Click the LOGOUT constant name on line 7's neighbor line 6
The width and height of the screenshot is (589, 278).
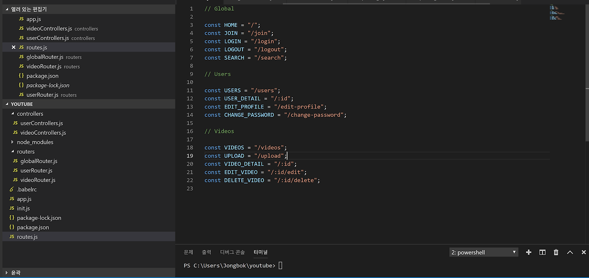point(234,50)
